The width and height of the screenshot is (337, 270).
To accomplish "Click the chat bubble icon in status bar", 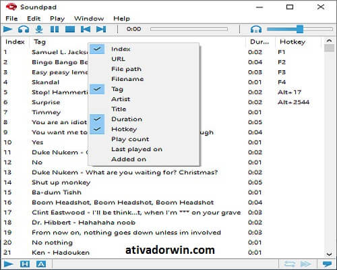I will tap(327, 264).
